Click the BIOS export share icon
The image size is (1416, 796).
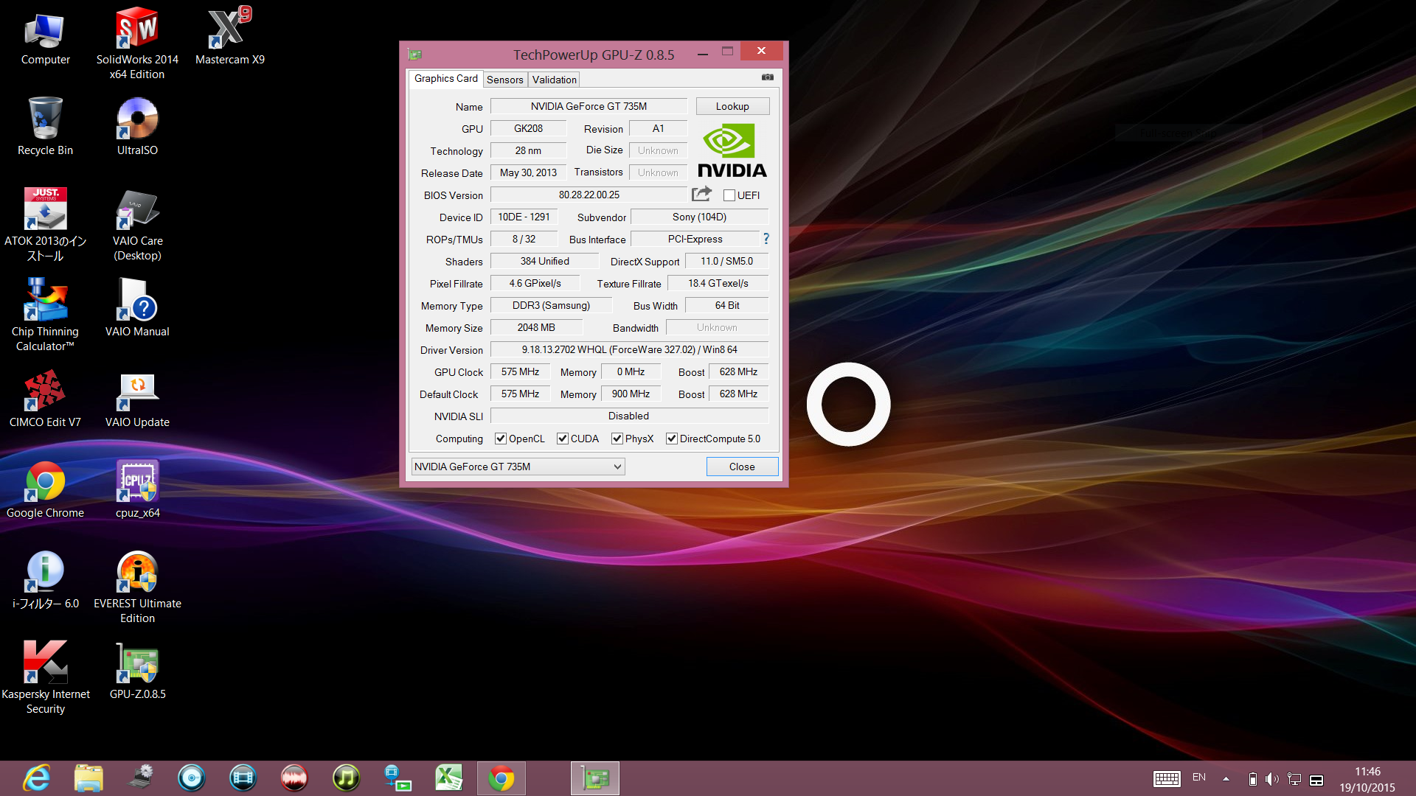tap(701, 194)
